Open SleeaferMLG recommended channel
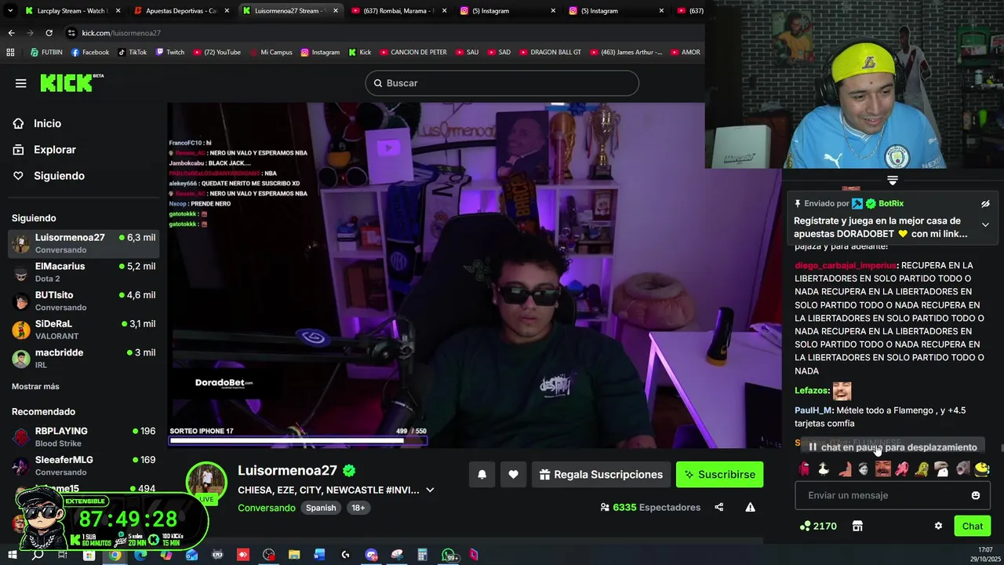The image size is (1004, 565). (x=83, y=465)
